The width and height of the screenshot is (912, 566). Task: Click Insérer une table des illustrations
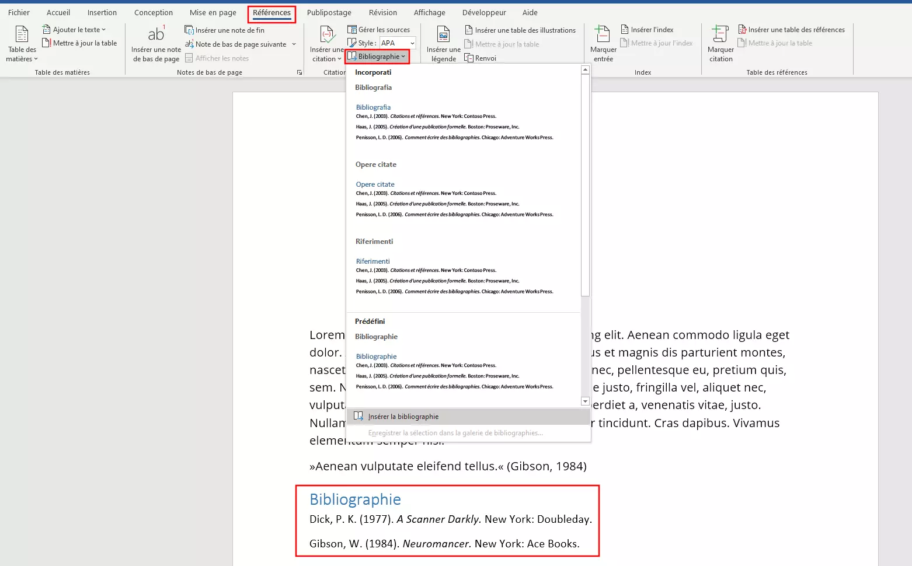pos(520,30)
